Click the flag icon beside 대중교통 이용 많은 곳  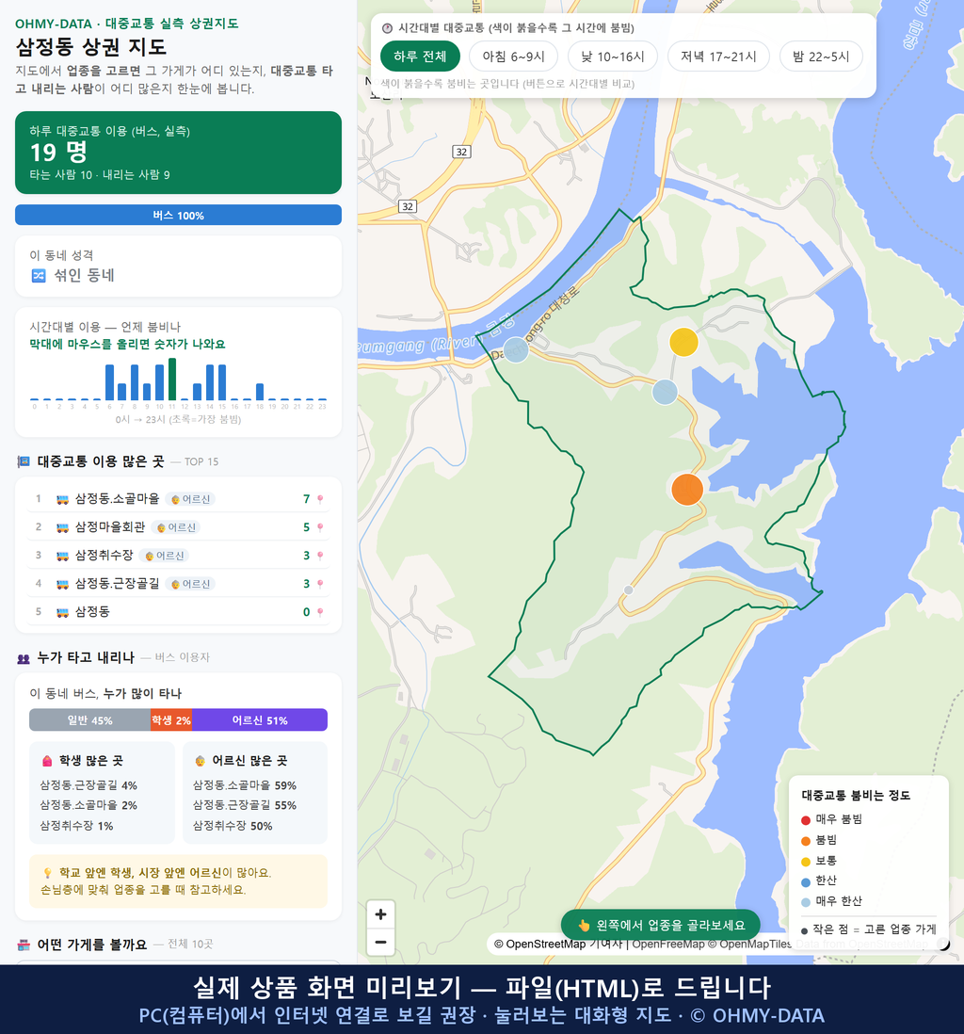tap(24, 461)
